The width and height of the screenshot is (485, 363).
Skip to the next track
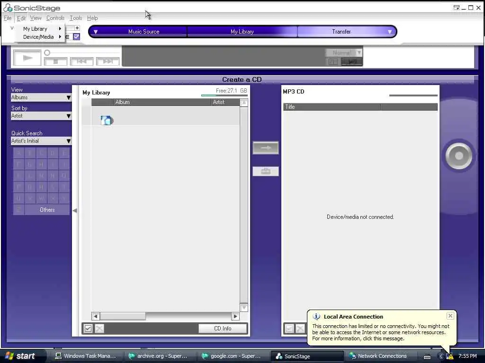click(108, 61)
